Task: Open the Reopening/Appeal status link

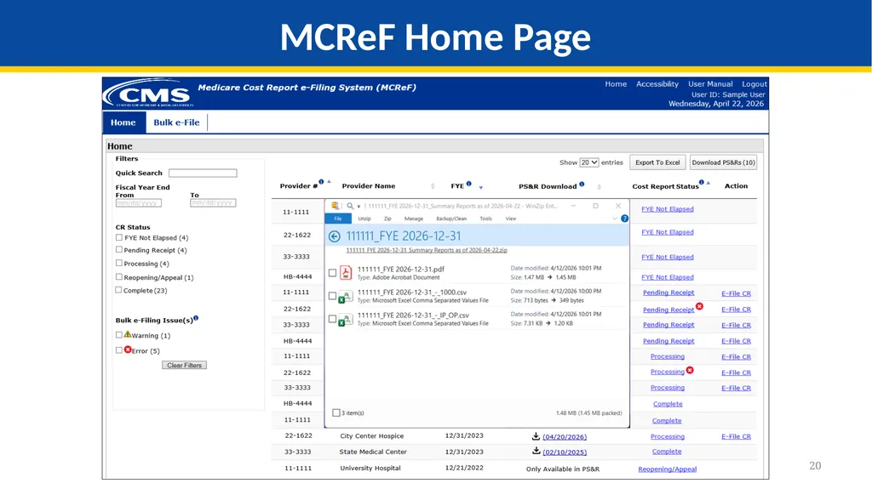Action: [x=667, y=469]
